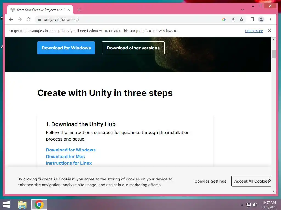Screen dimensions: 281x210
Task: Click the page scrollbar up arrow
Action: pyautogui.click(x=274, y=39)
